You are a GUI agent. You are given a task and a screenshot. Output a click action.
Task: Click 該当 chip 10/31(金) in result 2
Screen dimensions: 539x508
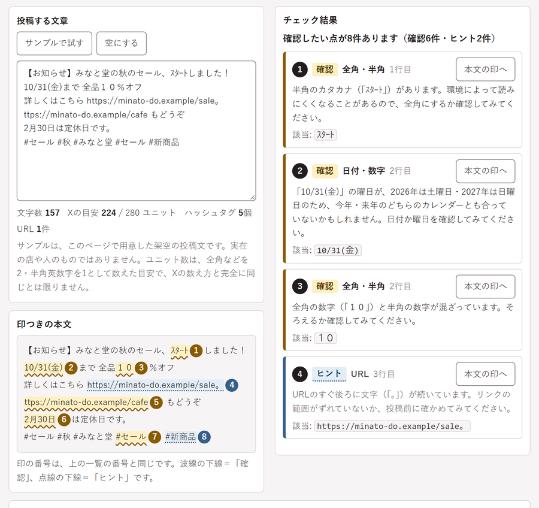click(338, 250)
